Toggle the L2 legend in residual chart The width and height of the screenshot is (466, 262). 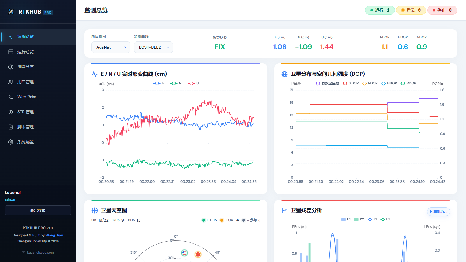[x=385, y=219]
